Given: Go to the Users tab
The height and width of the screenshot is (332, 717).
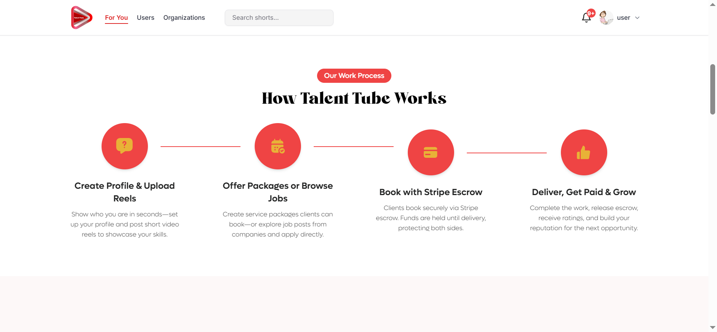Looking at the screenshot, I should [145, 18].
